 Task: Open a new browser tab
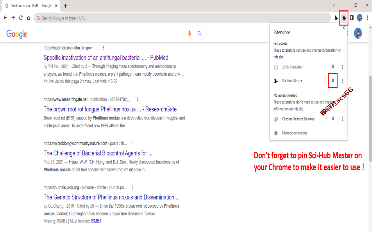pyautogui.click(x=65, y=6)
